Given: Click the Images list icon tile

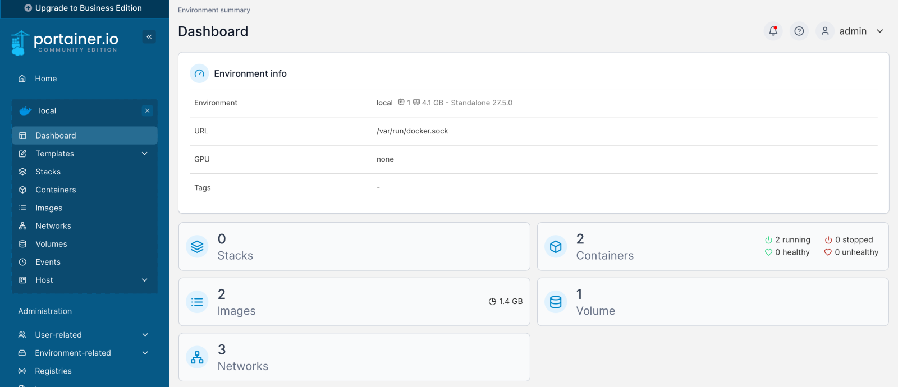Looking at the screenshot, I should pyautogui.click(x=197, y=302).
